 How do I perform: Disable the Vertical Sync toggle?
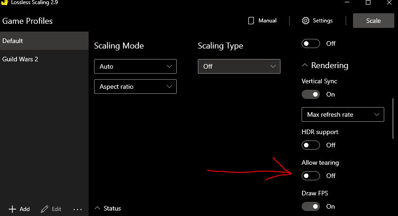click(311, 94)
